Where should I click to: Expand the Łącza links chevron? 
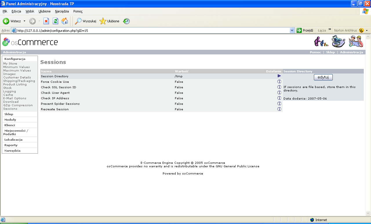click(x=330, y=30)
